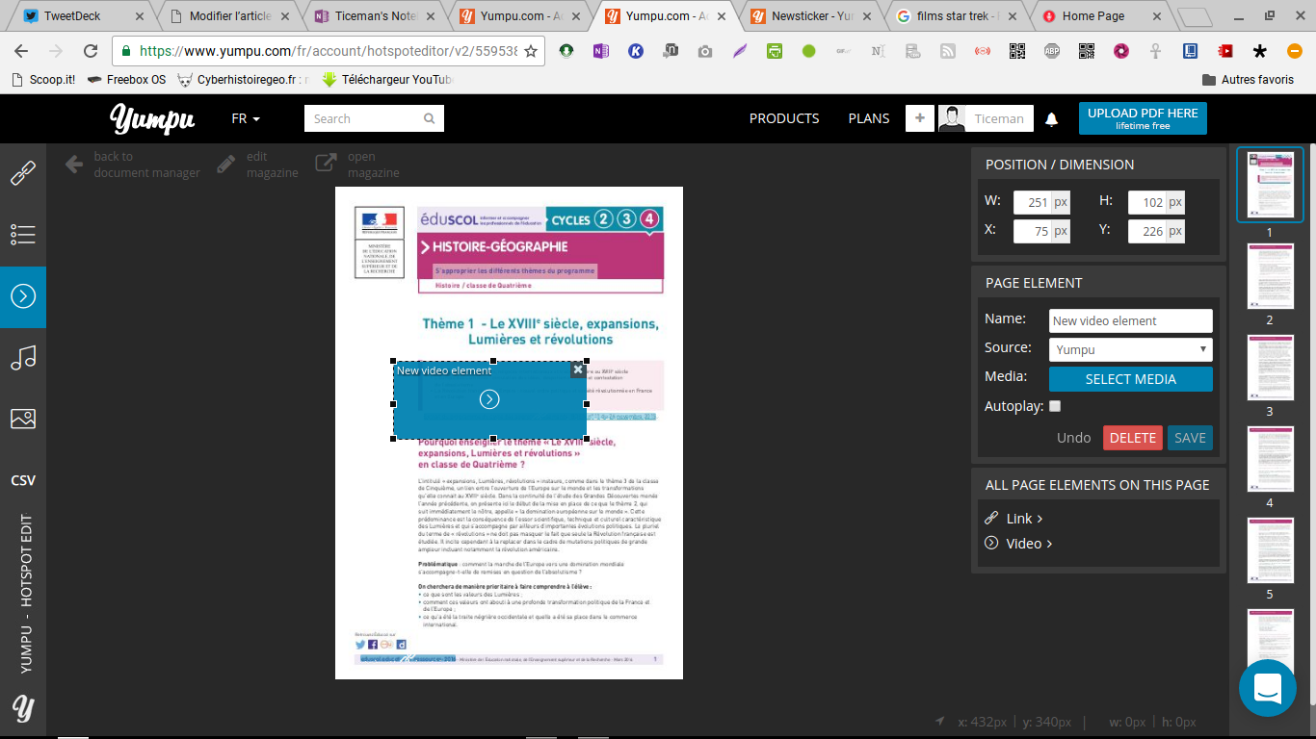Click the notification bell icon
Viewport: 1316px width, 739px height.
tap(1052, 119)
